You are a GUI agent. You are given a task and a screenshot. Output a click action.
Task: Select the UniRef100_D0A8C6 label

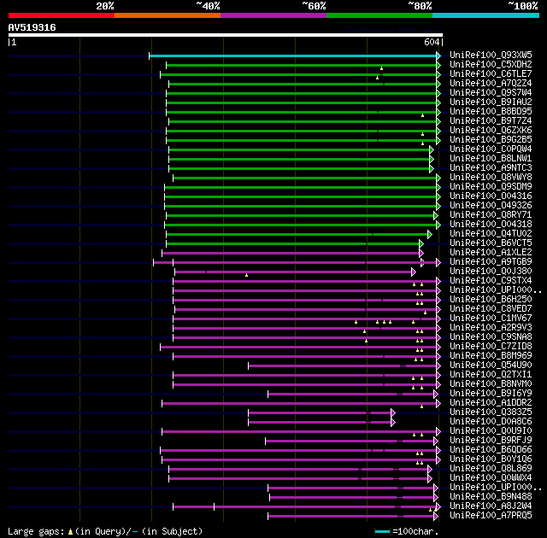[491, 422]
